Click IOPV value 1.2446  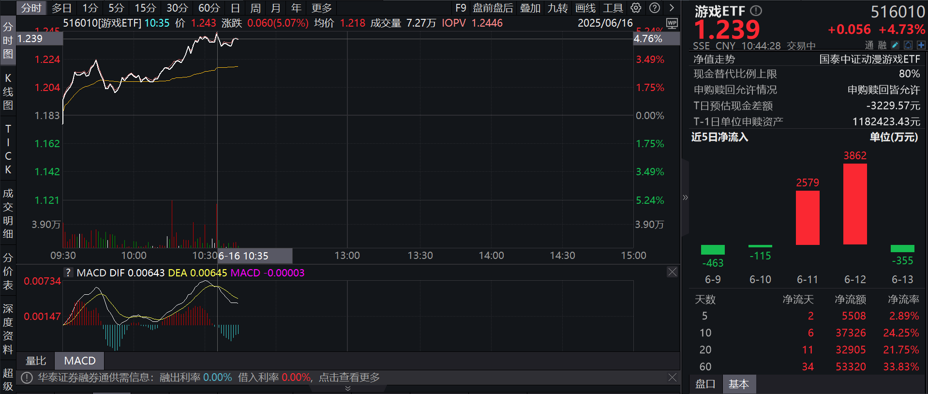point(487,23)
